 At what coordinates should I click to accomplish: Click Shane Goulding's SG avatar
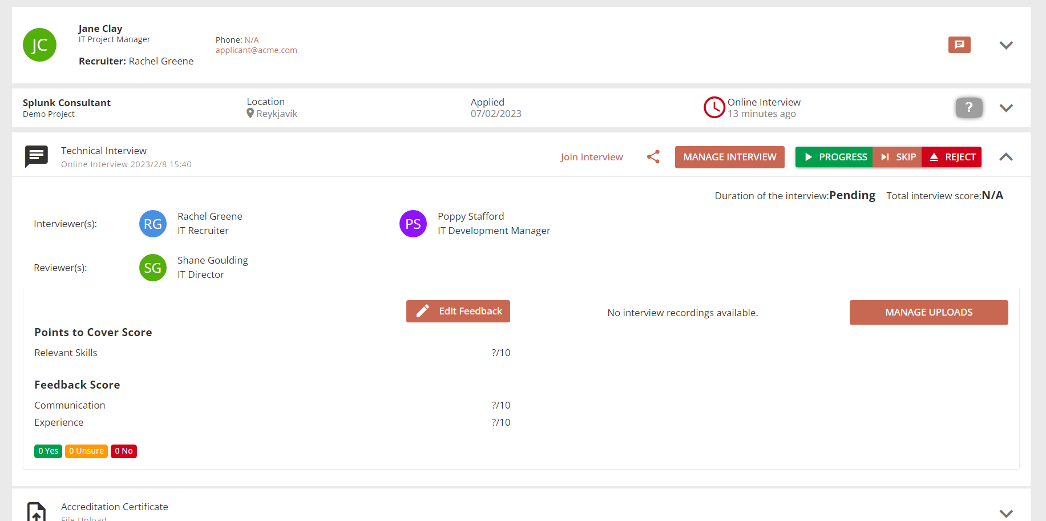152,268
